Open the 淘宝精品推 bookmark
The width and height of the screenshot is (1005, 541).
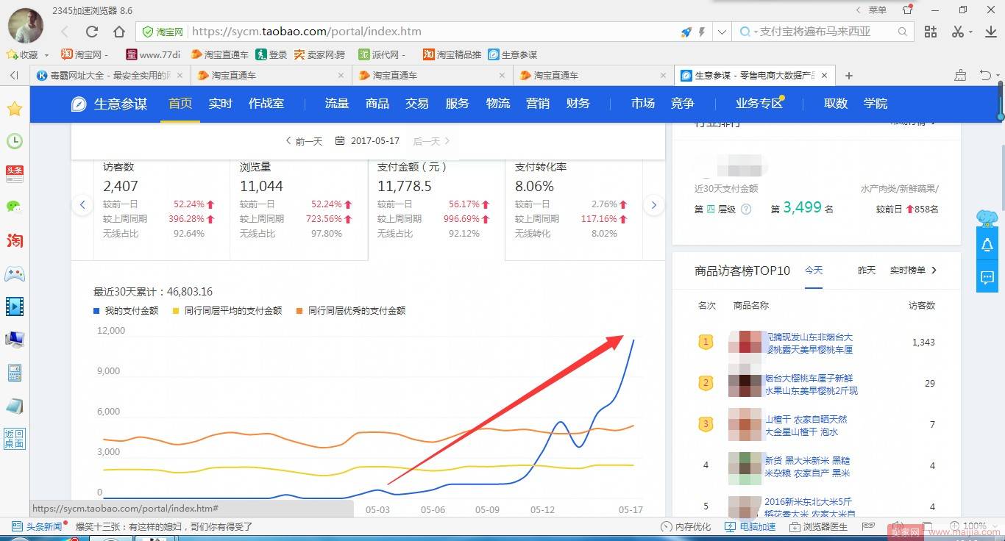click(452, 54)
